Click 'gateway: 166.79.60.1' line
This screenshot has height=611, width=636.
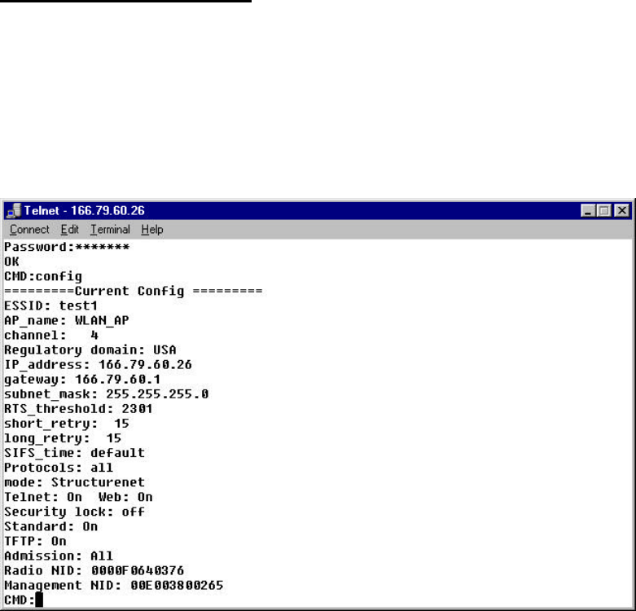[x=82, y=380]
